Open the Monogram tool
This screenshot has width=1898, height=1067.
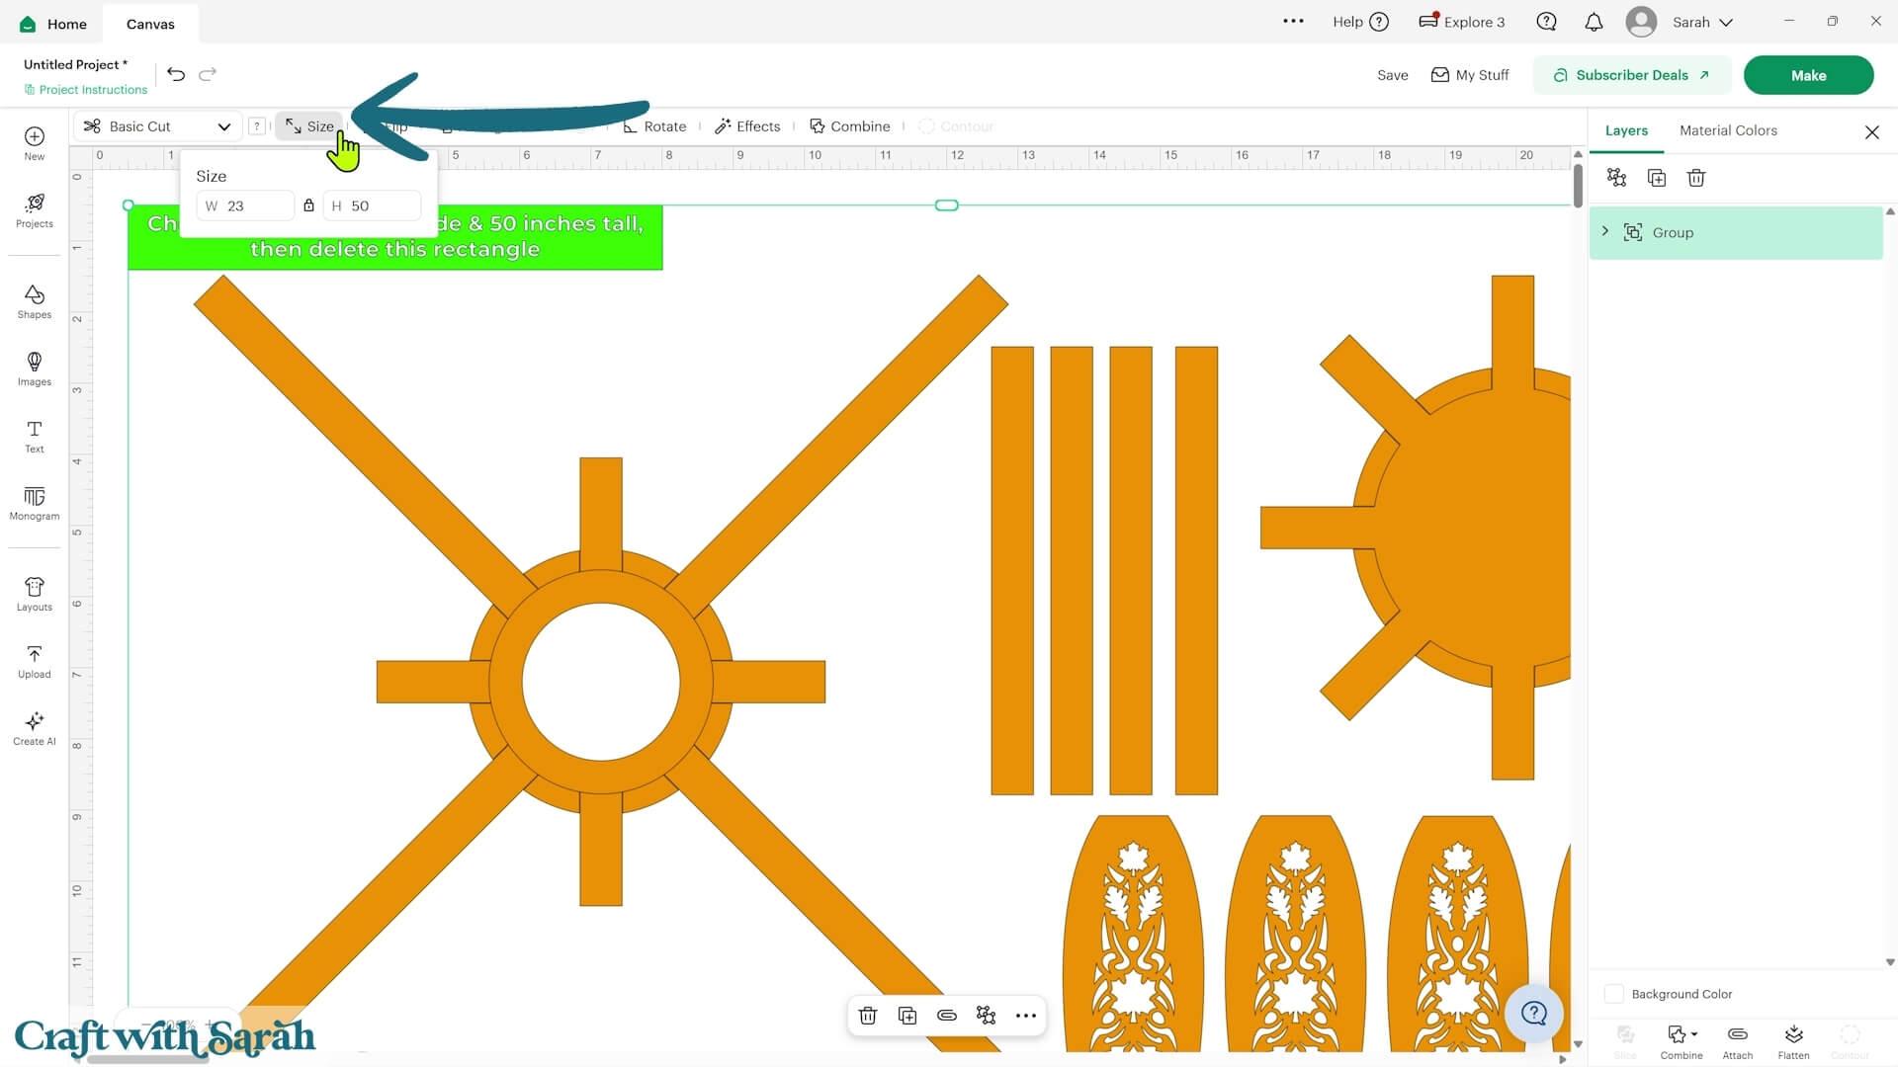34,503
